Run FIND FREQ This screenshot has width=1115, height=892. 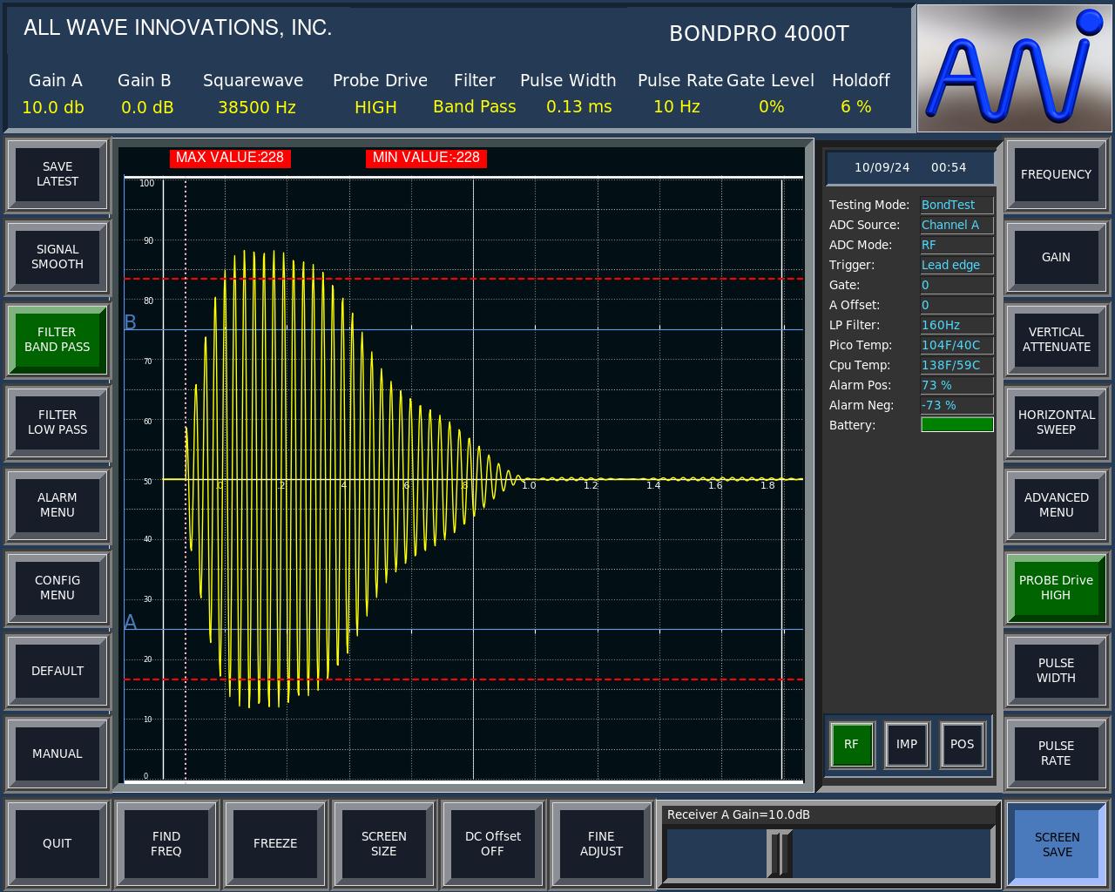(166, 843)
